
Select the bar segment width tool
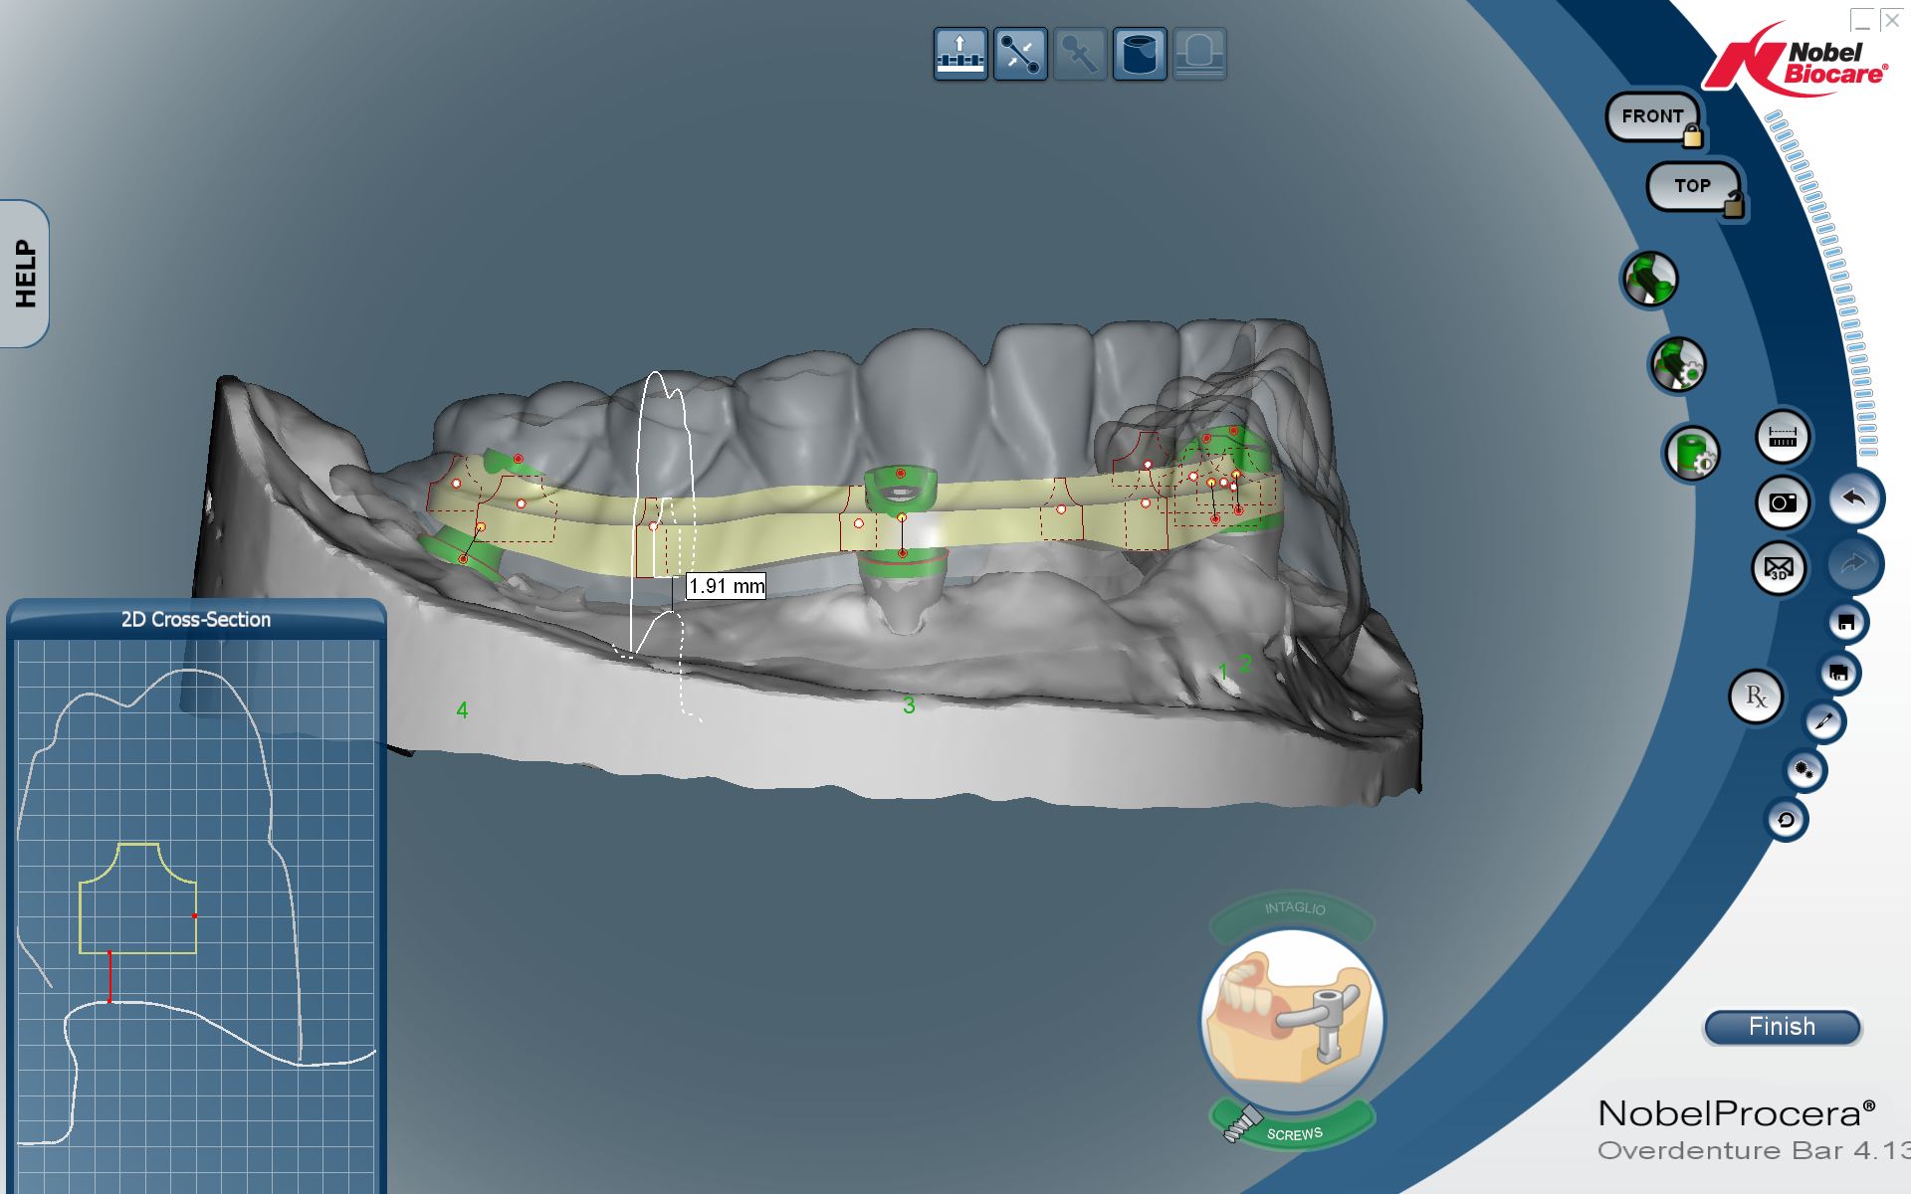(x=1020, y=54)
